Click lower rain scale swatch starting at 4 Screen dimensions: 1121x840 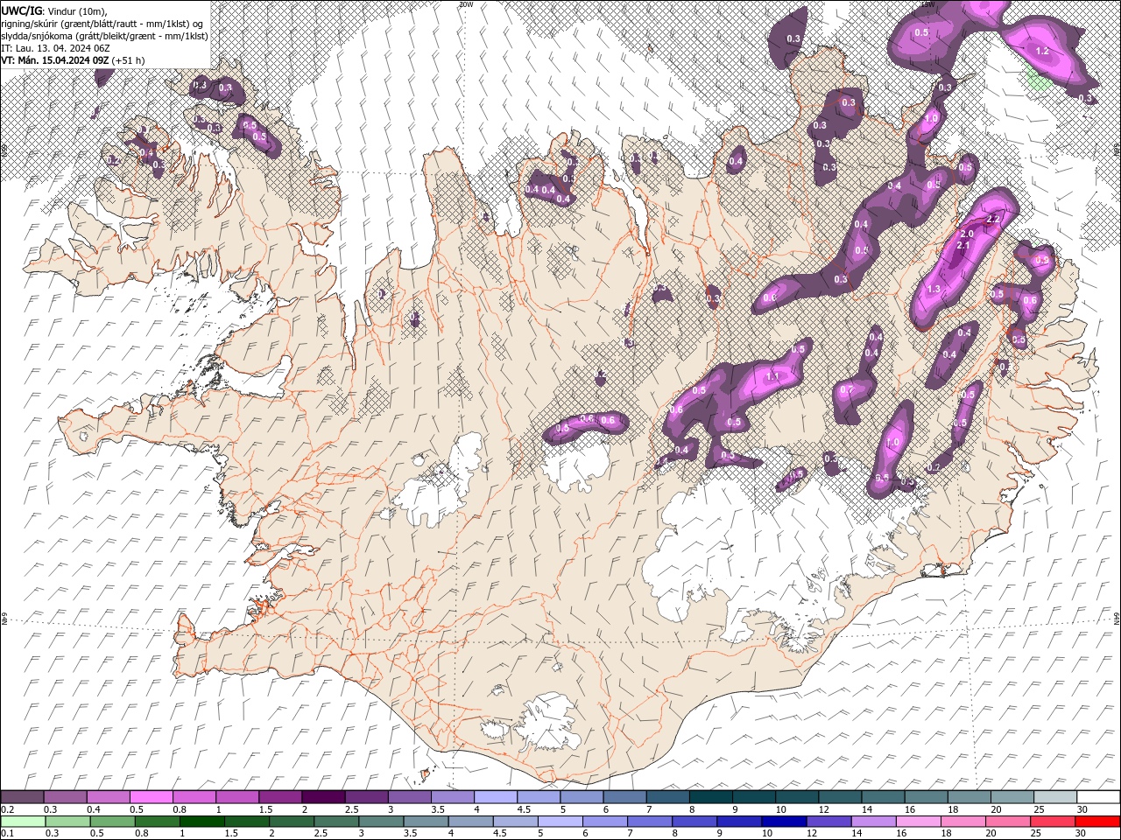pos(470,822)
